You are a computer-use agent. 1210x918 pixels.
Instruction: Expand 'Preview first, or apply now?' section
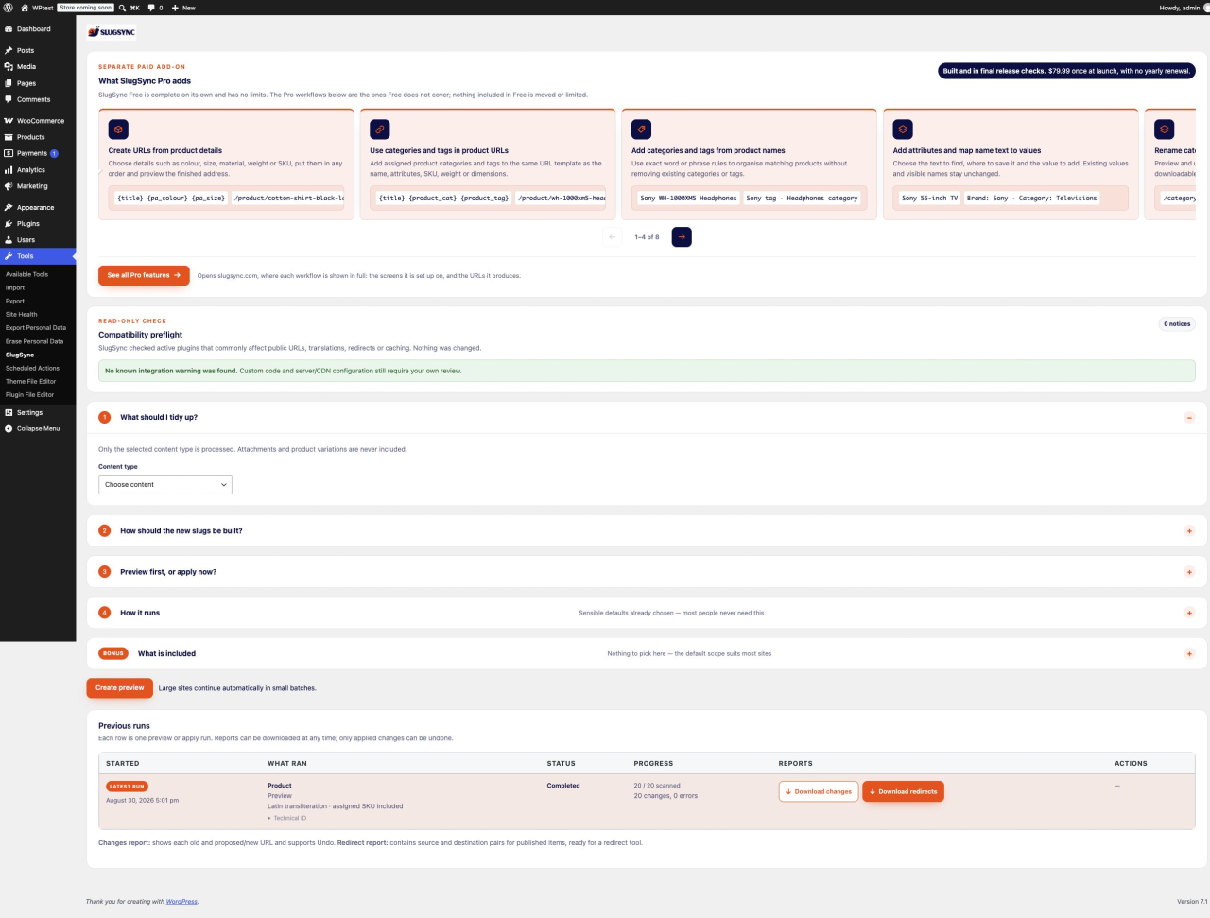tap(1189, 572)
